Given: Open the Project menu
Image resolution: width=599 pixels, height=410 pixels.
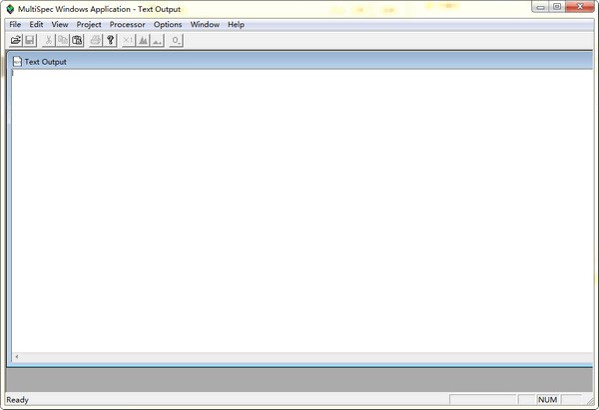Looking at the screenshot, I should [89, 24].
